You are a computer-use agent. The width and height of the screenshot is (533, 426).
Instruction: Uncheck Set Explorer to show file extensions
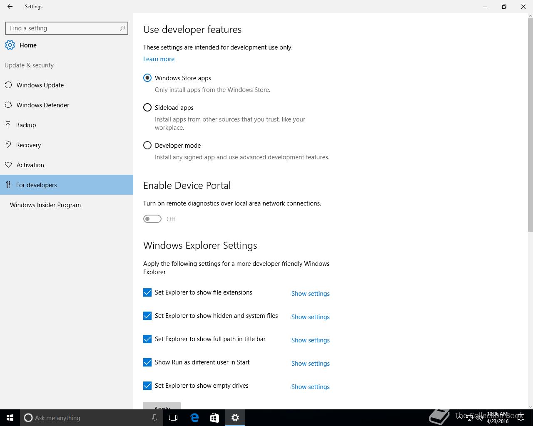click(147, 292)
